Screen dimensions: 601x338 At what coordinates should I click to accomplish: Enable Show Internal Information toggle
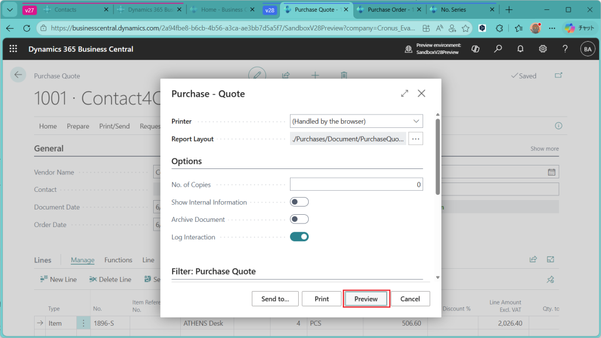pos(299,202)
